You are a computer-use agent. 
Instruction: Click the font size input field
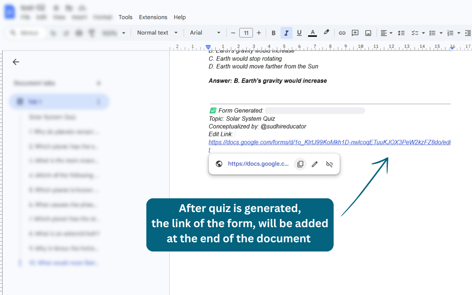pos(246,33)
